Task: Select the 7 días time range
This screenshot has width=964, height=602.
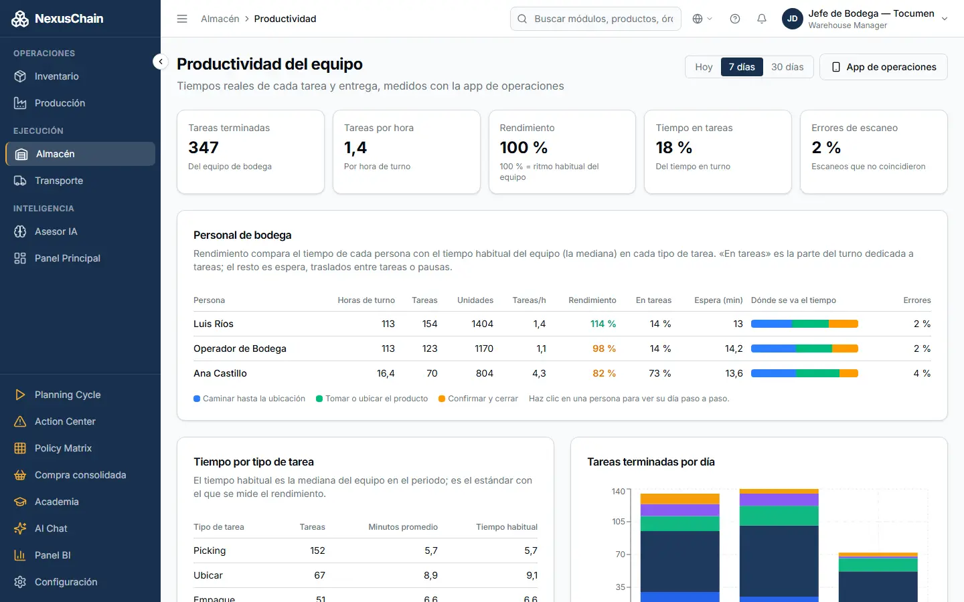Action: (x=742, y=67)
